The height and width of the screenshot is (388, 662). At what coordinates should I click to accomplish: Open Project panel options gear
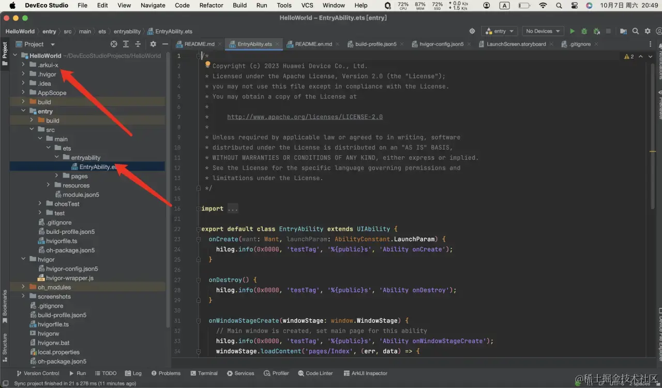[x=153, y=44]
